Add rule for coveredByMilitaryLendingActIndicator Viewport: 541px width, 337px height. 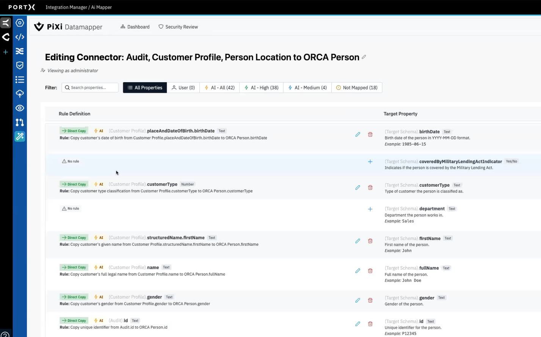pos(370,162)
